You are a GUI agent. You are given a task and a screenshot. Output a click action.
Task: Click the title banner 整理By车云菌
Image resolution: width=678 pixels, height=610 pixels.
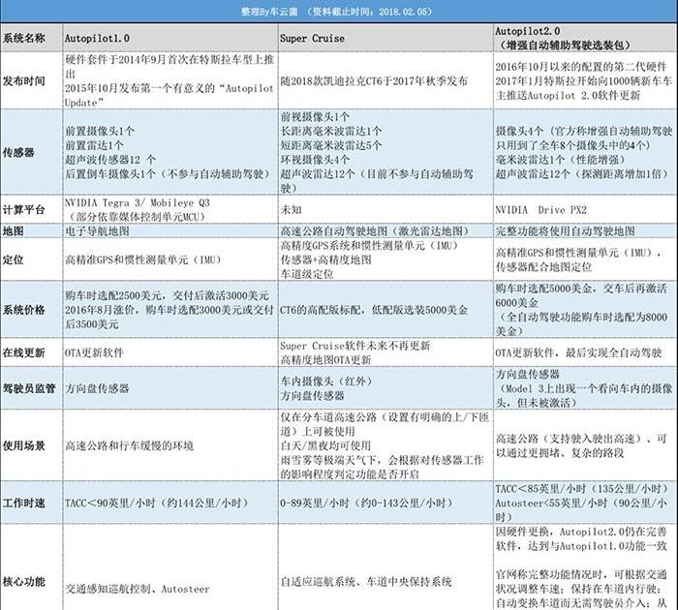[x=338, y=9]
